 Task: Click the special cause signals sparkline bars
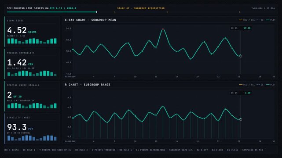32,106
